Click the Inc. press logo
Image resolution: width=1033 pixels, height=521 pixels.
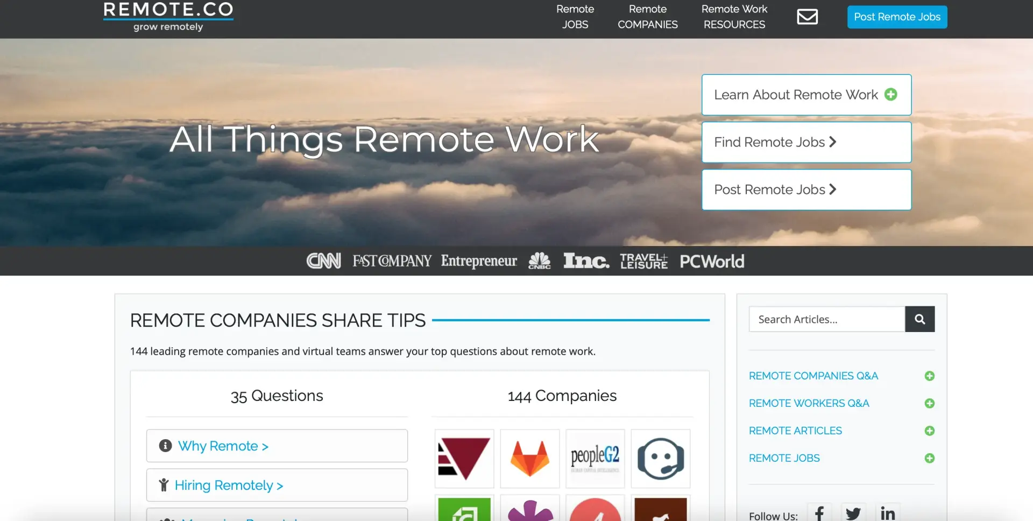point(586,260)
